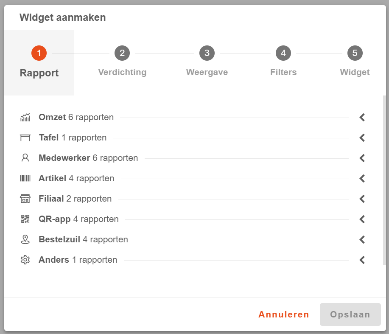Click the QR-app QR code icon
Viewport: 389px width, 334px height.
[x=25, y=219]
